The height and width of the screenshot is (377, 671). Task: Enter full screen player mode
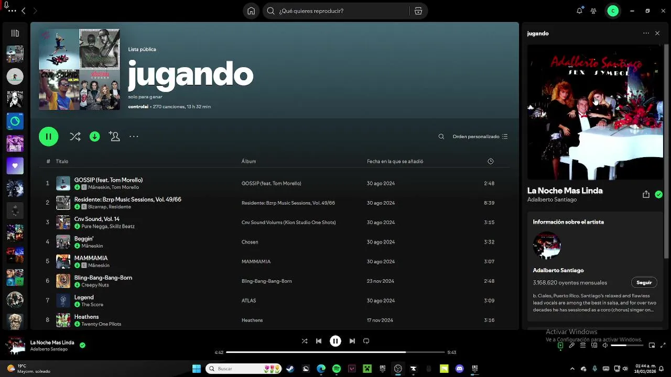(663, 346)
